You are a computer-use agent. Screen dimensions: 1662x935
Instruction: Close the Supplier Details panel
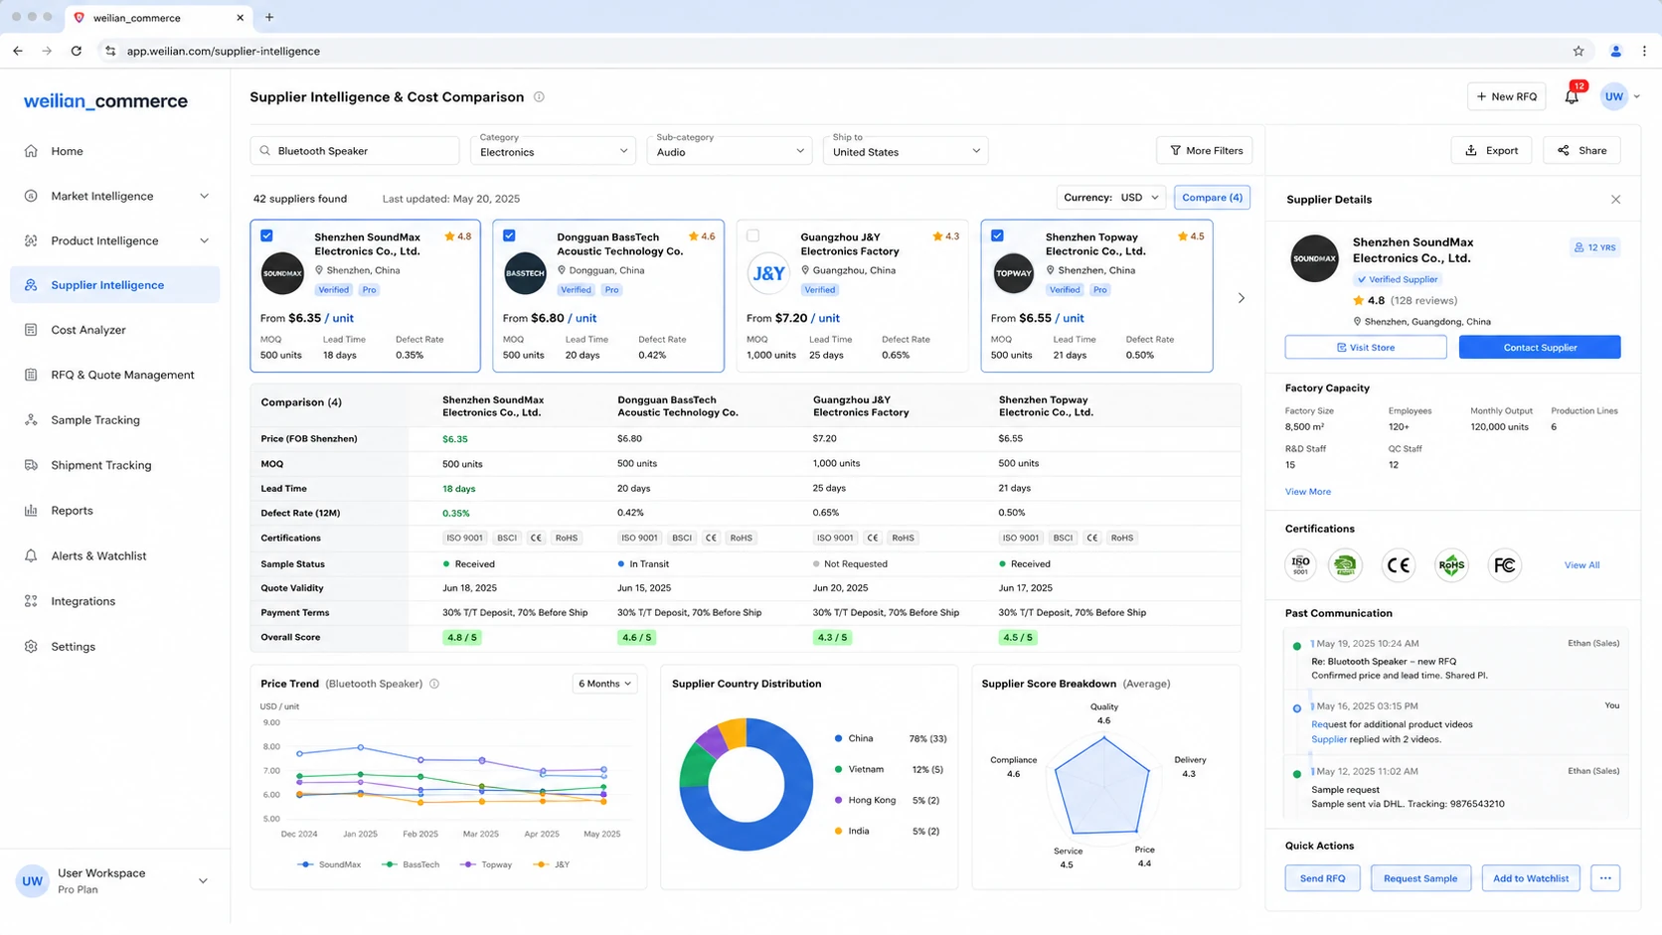(x=1615, y=200)
